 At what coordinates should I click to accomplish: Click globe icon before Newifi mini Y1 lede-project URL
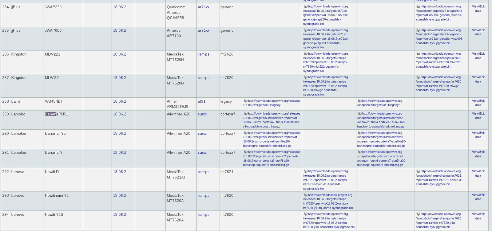point(305,195)
